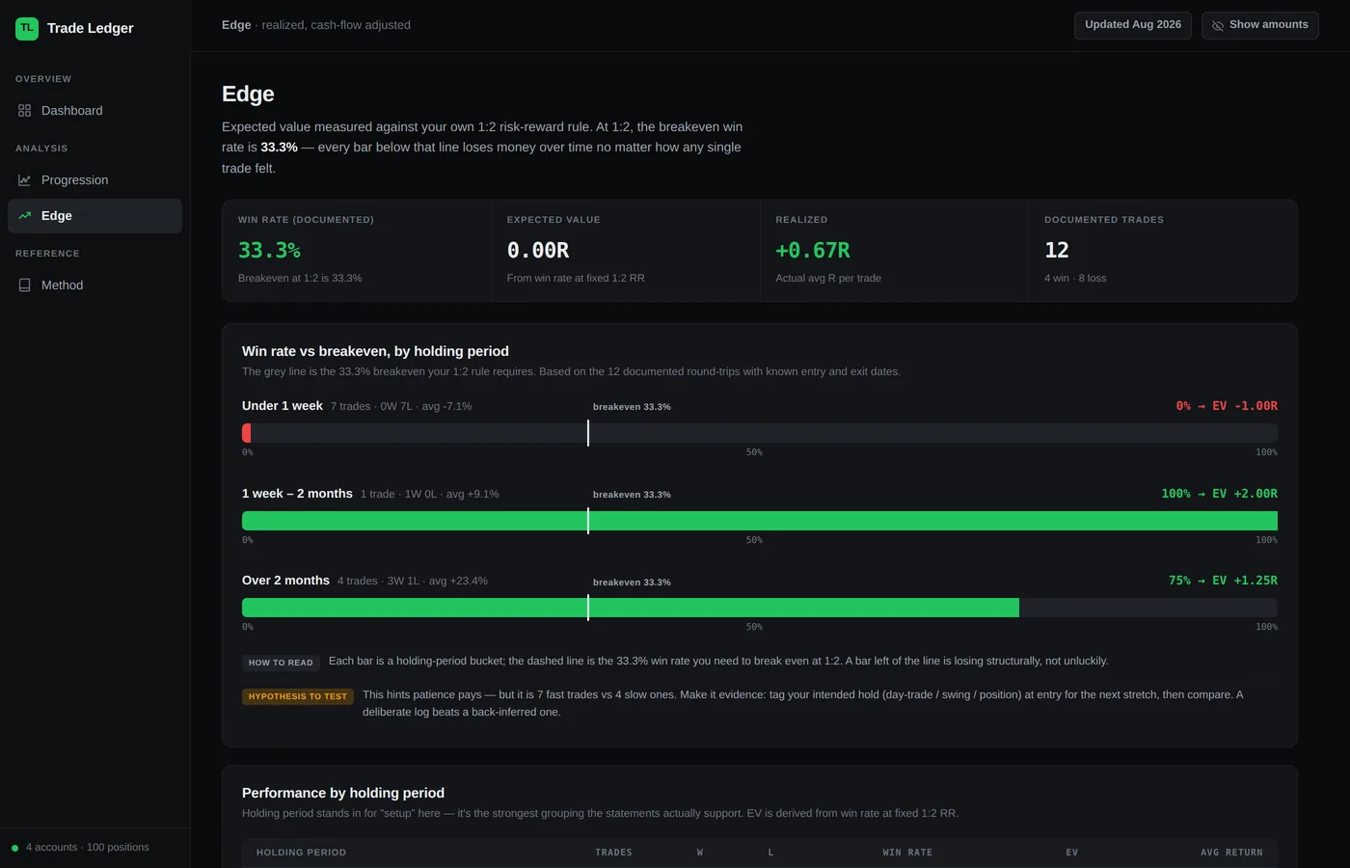Click the 1 week – 2 months win-rate bar

(x=760, y=521)
